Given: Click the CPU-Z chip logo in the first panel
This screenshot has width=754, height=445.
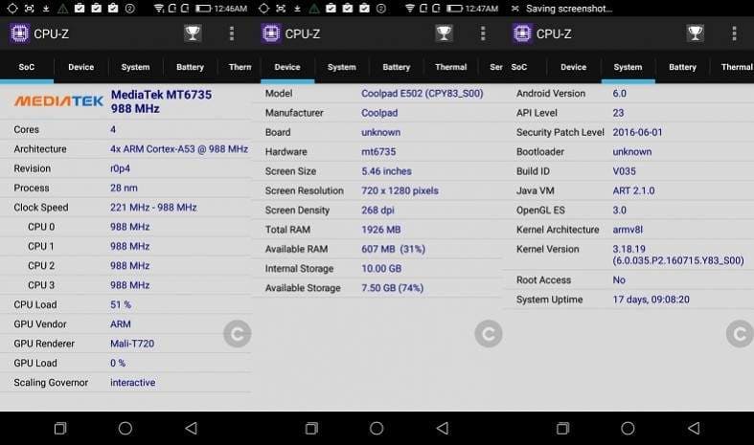Looking at the screenshot, I should pyautogui.click(x=20, y=33).
